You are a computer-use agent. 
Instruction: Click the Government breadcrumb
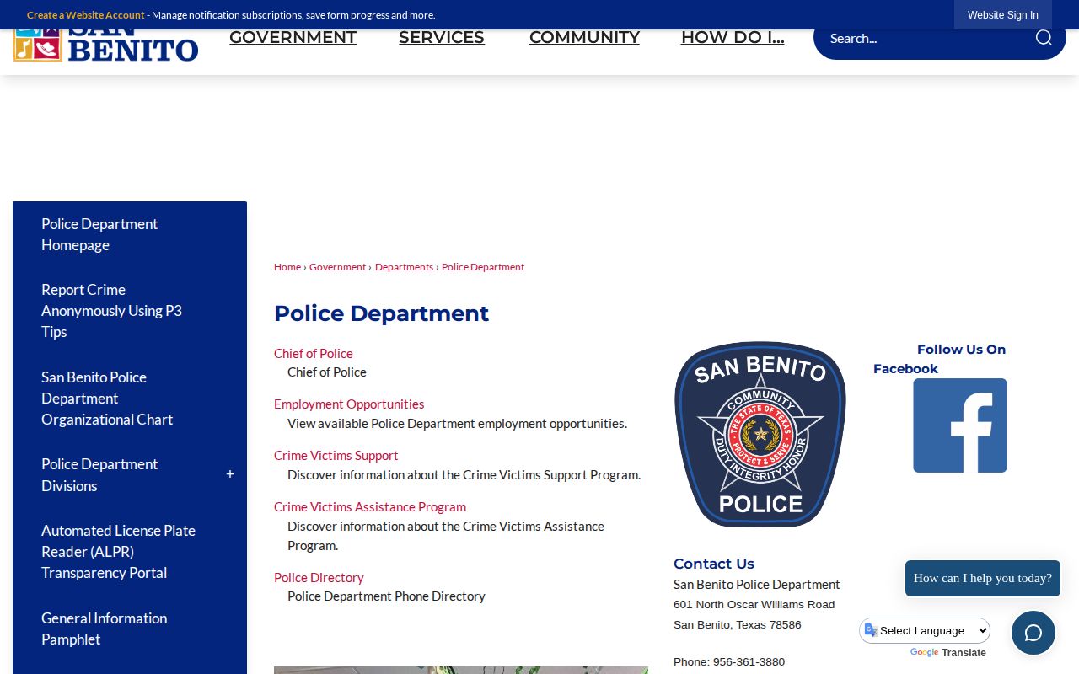tap(337, 267)
